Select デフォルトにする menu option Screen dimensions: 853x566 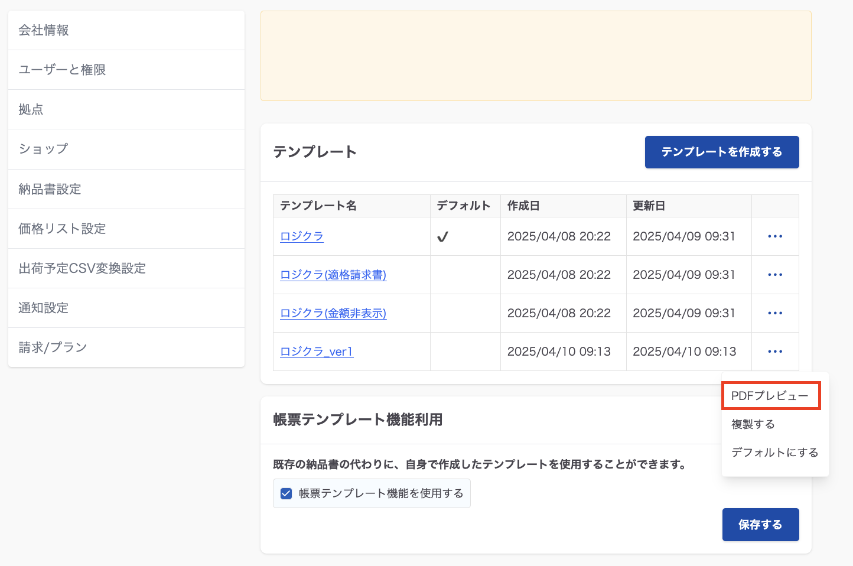tap(774, 453)
